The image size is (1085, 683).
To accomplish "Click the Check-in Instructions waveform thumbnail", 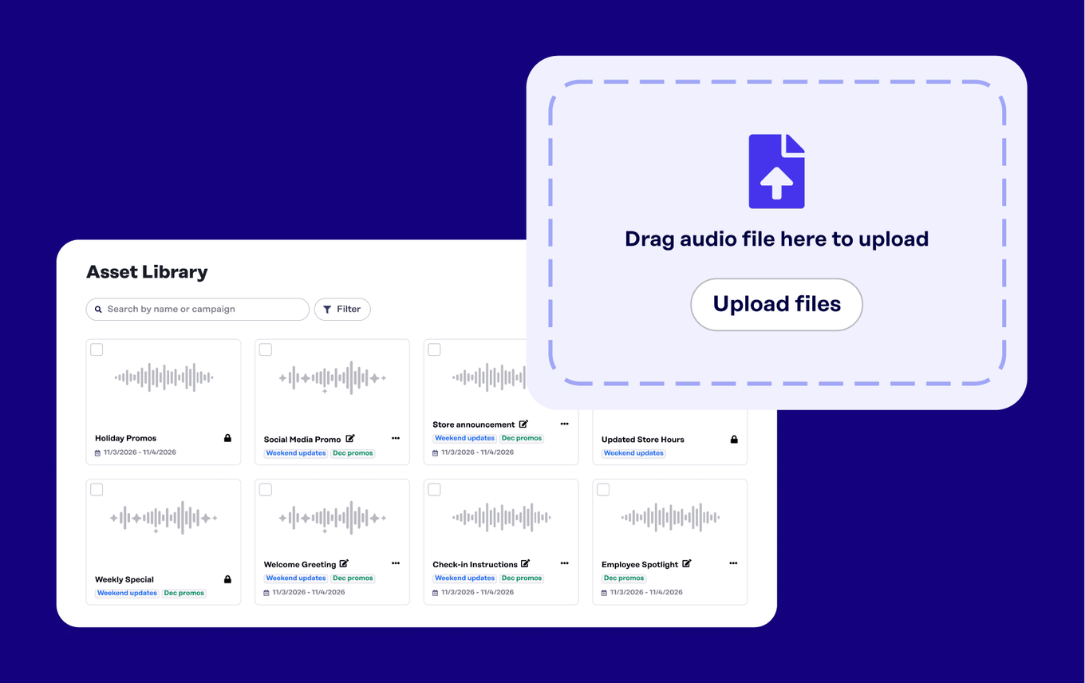I will tap(501, 517).
